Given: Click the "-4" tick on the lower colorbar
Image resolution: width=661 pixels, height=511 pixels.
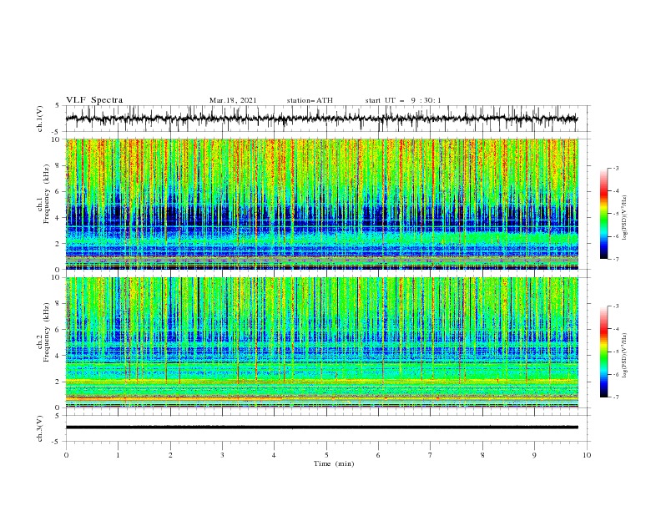Looking at the screenshot, I should tap(616, 329).
